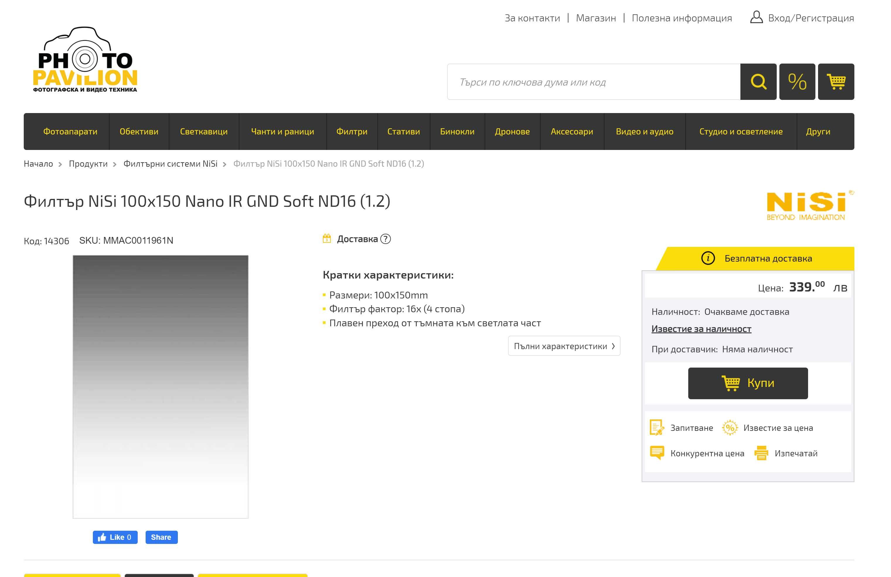The image size is (891, 577).
Task: Open the percent promotions icon button
Action: [x=797, y=82]
